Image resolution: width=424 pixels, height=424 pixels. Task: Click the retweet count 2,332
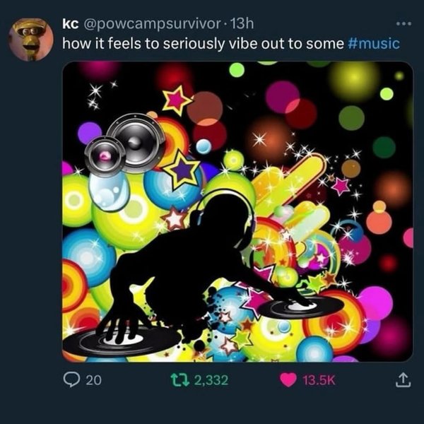211,381
